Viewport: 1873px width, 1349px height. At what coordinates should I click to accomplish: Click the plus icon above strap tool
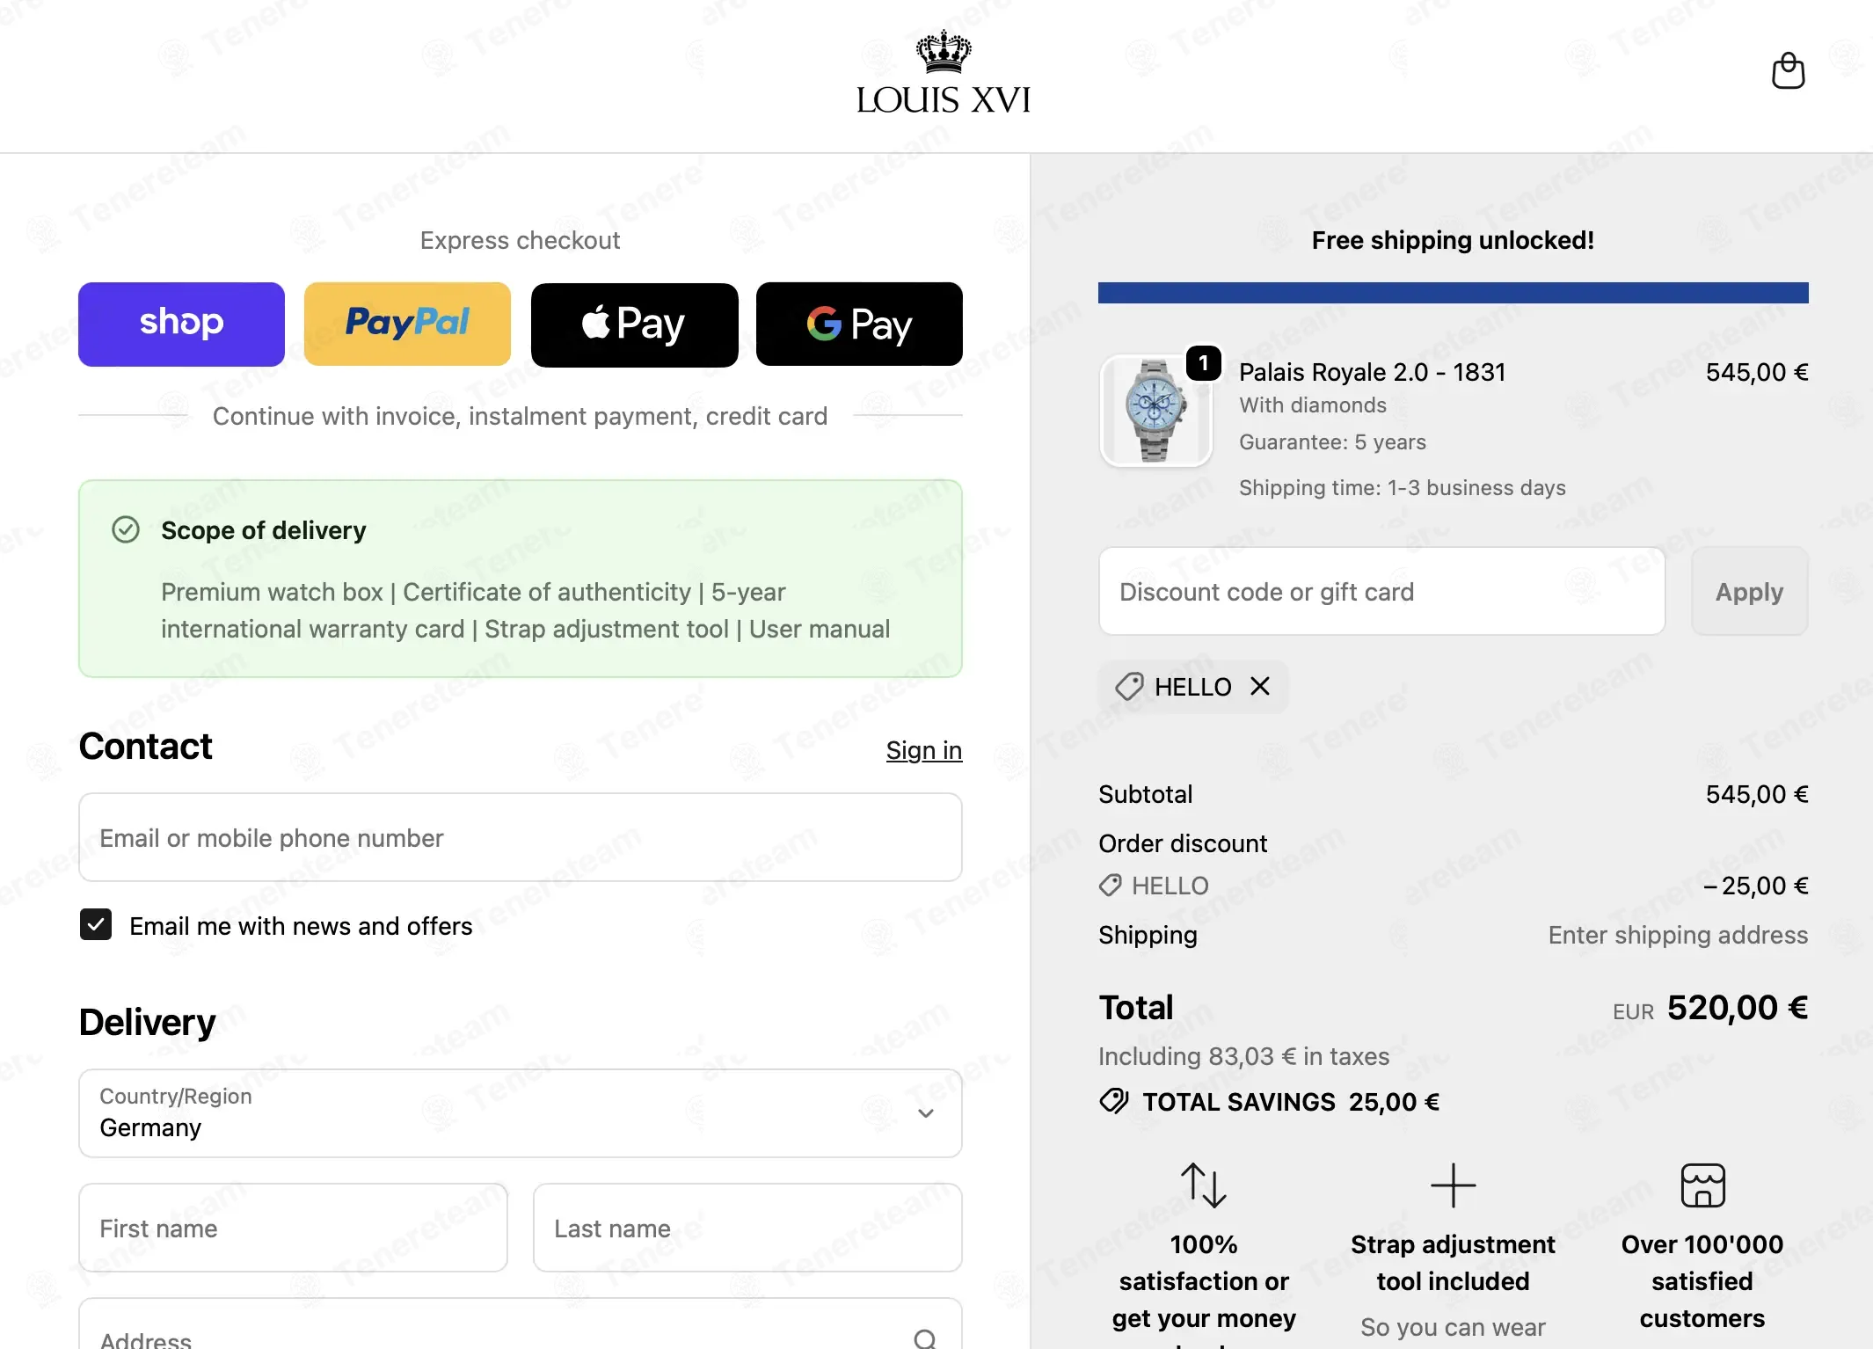(x=1453, y=1185)
